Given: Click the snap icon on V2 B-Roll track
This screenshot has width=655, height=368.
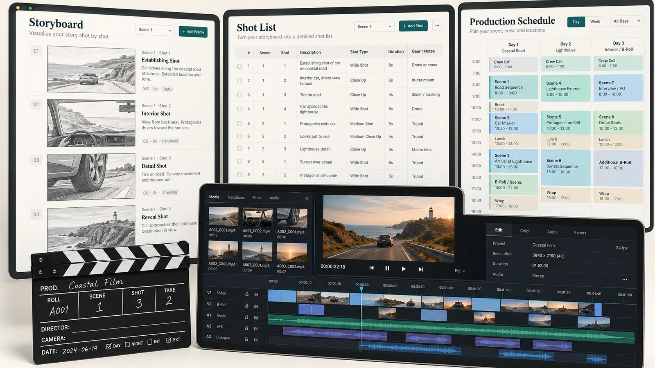Looking at the screenshot, I should click(x=256, y=306).
